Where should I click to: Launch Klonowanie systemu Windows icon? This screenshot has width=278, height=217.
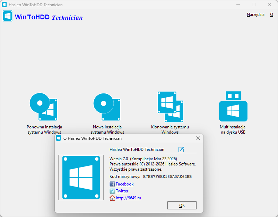point(171,107)
